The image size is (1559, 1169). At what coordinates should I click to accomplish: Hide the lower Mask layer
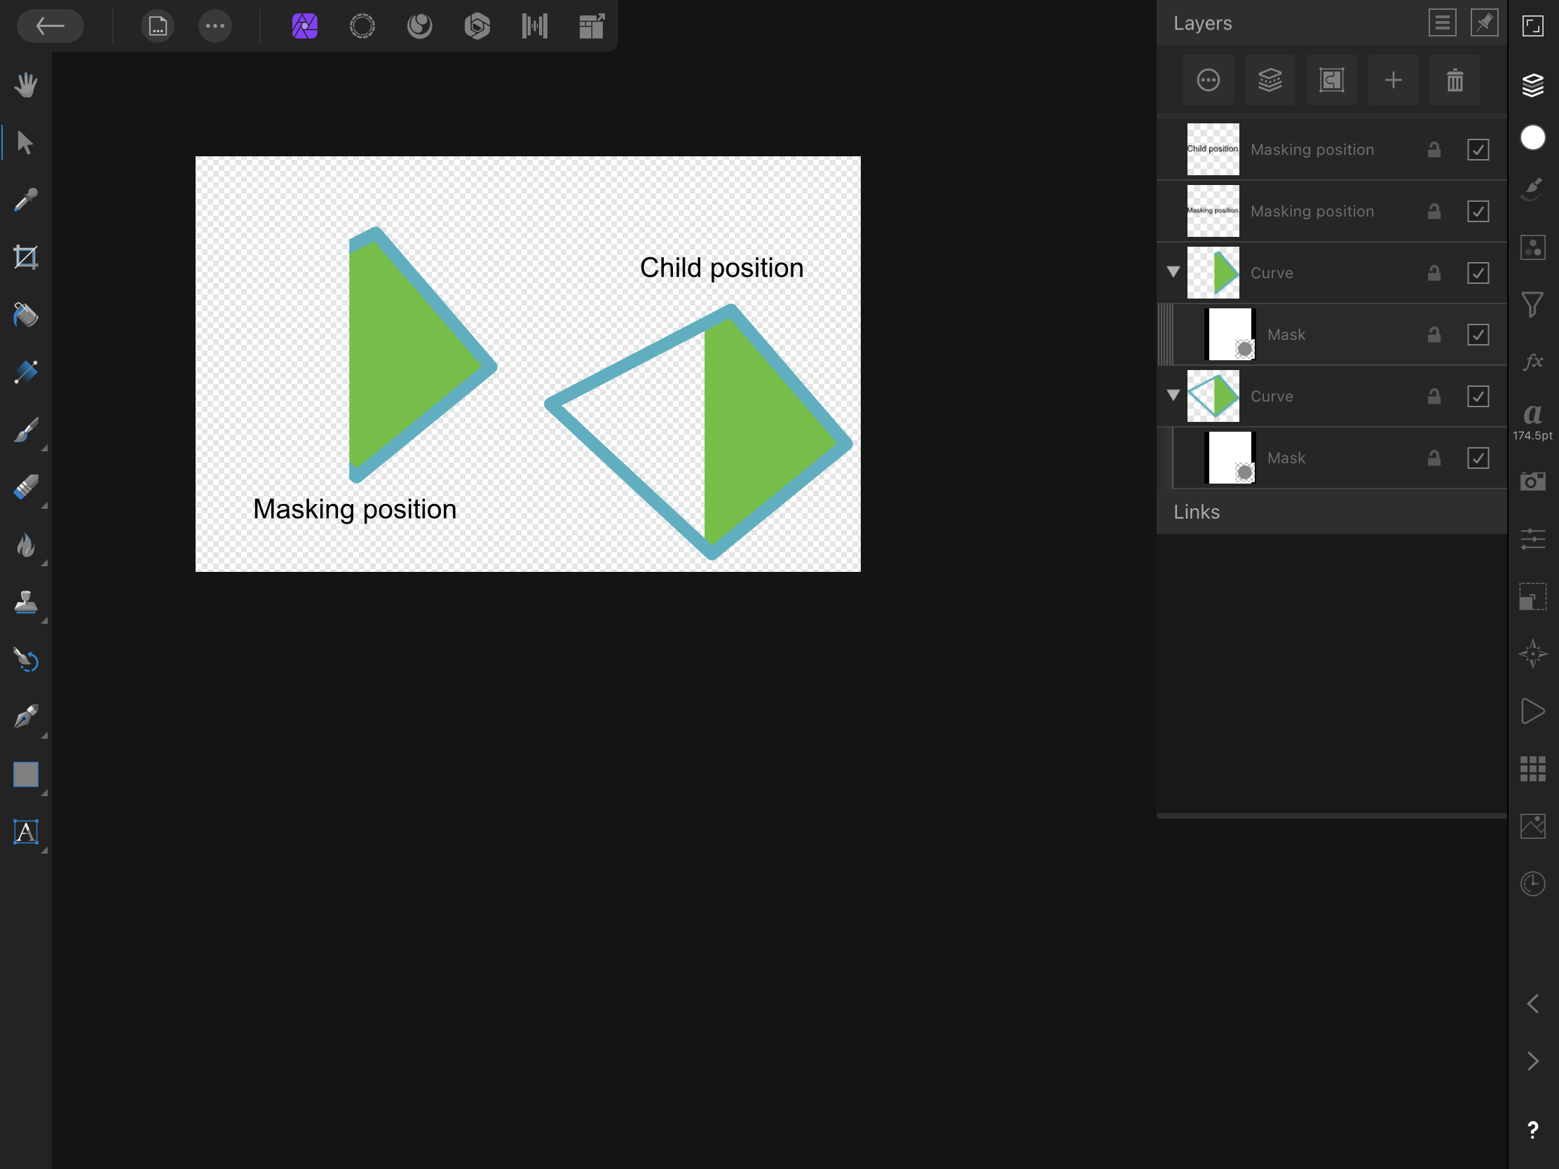click(x=1477, y=458)
